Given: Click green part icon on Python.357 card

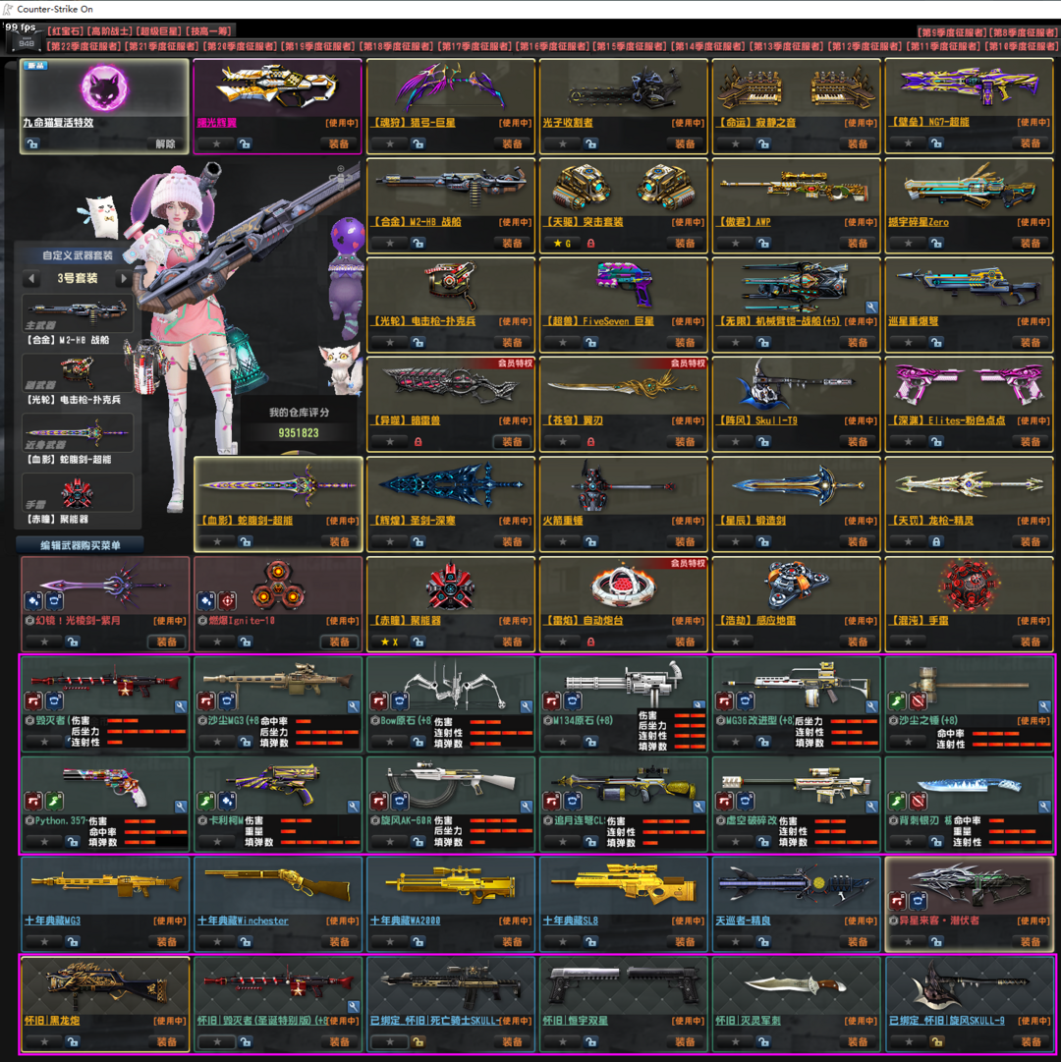Looking at the screenshot, I should (x=55, y=802).
